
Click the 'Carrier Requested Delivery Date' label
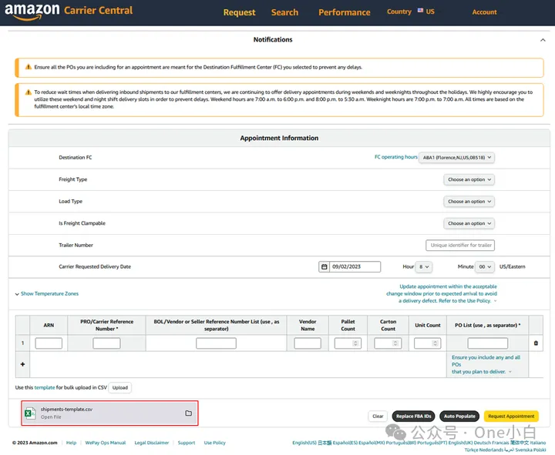(x=95, y=267)
